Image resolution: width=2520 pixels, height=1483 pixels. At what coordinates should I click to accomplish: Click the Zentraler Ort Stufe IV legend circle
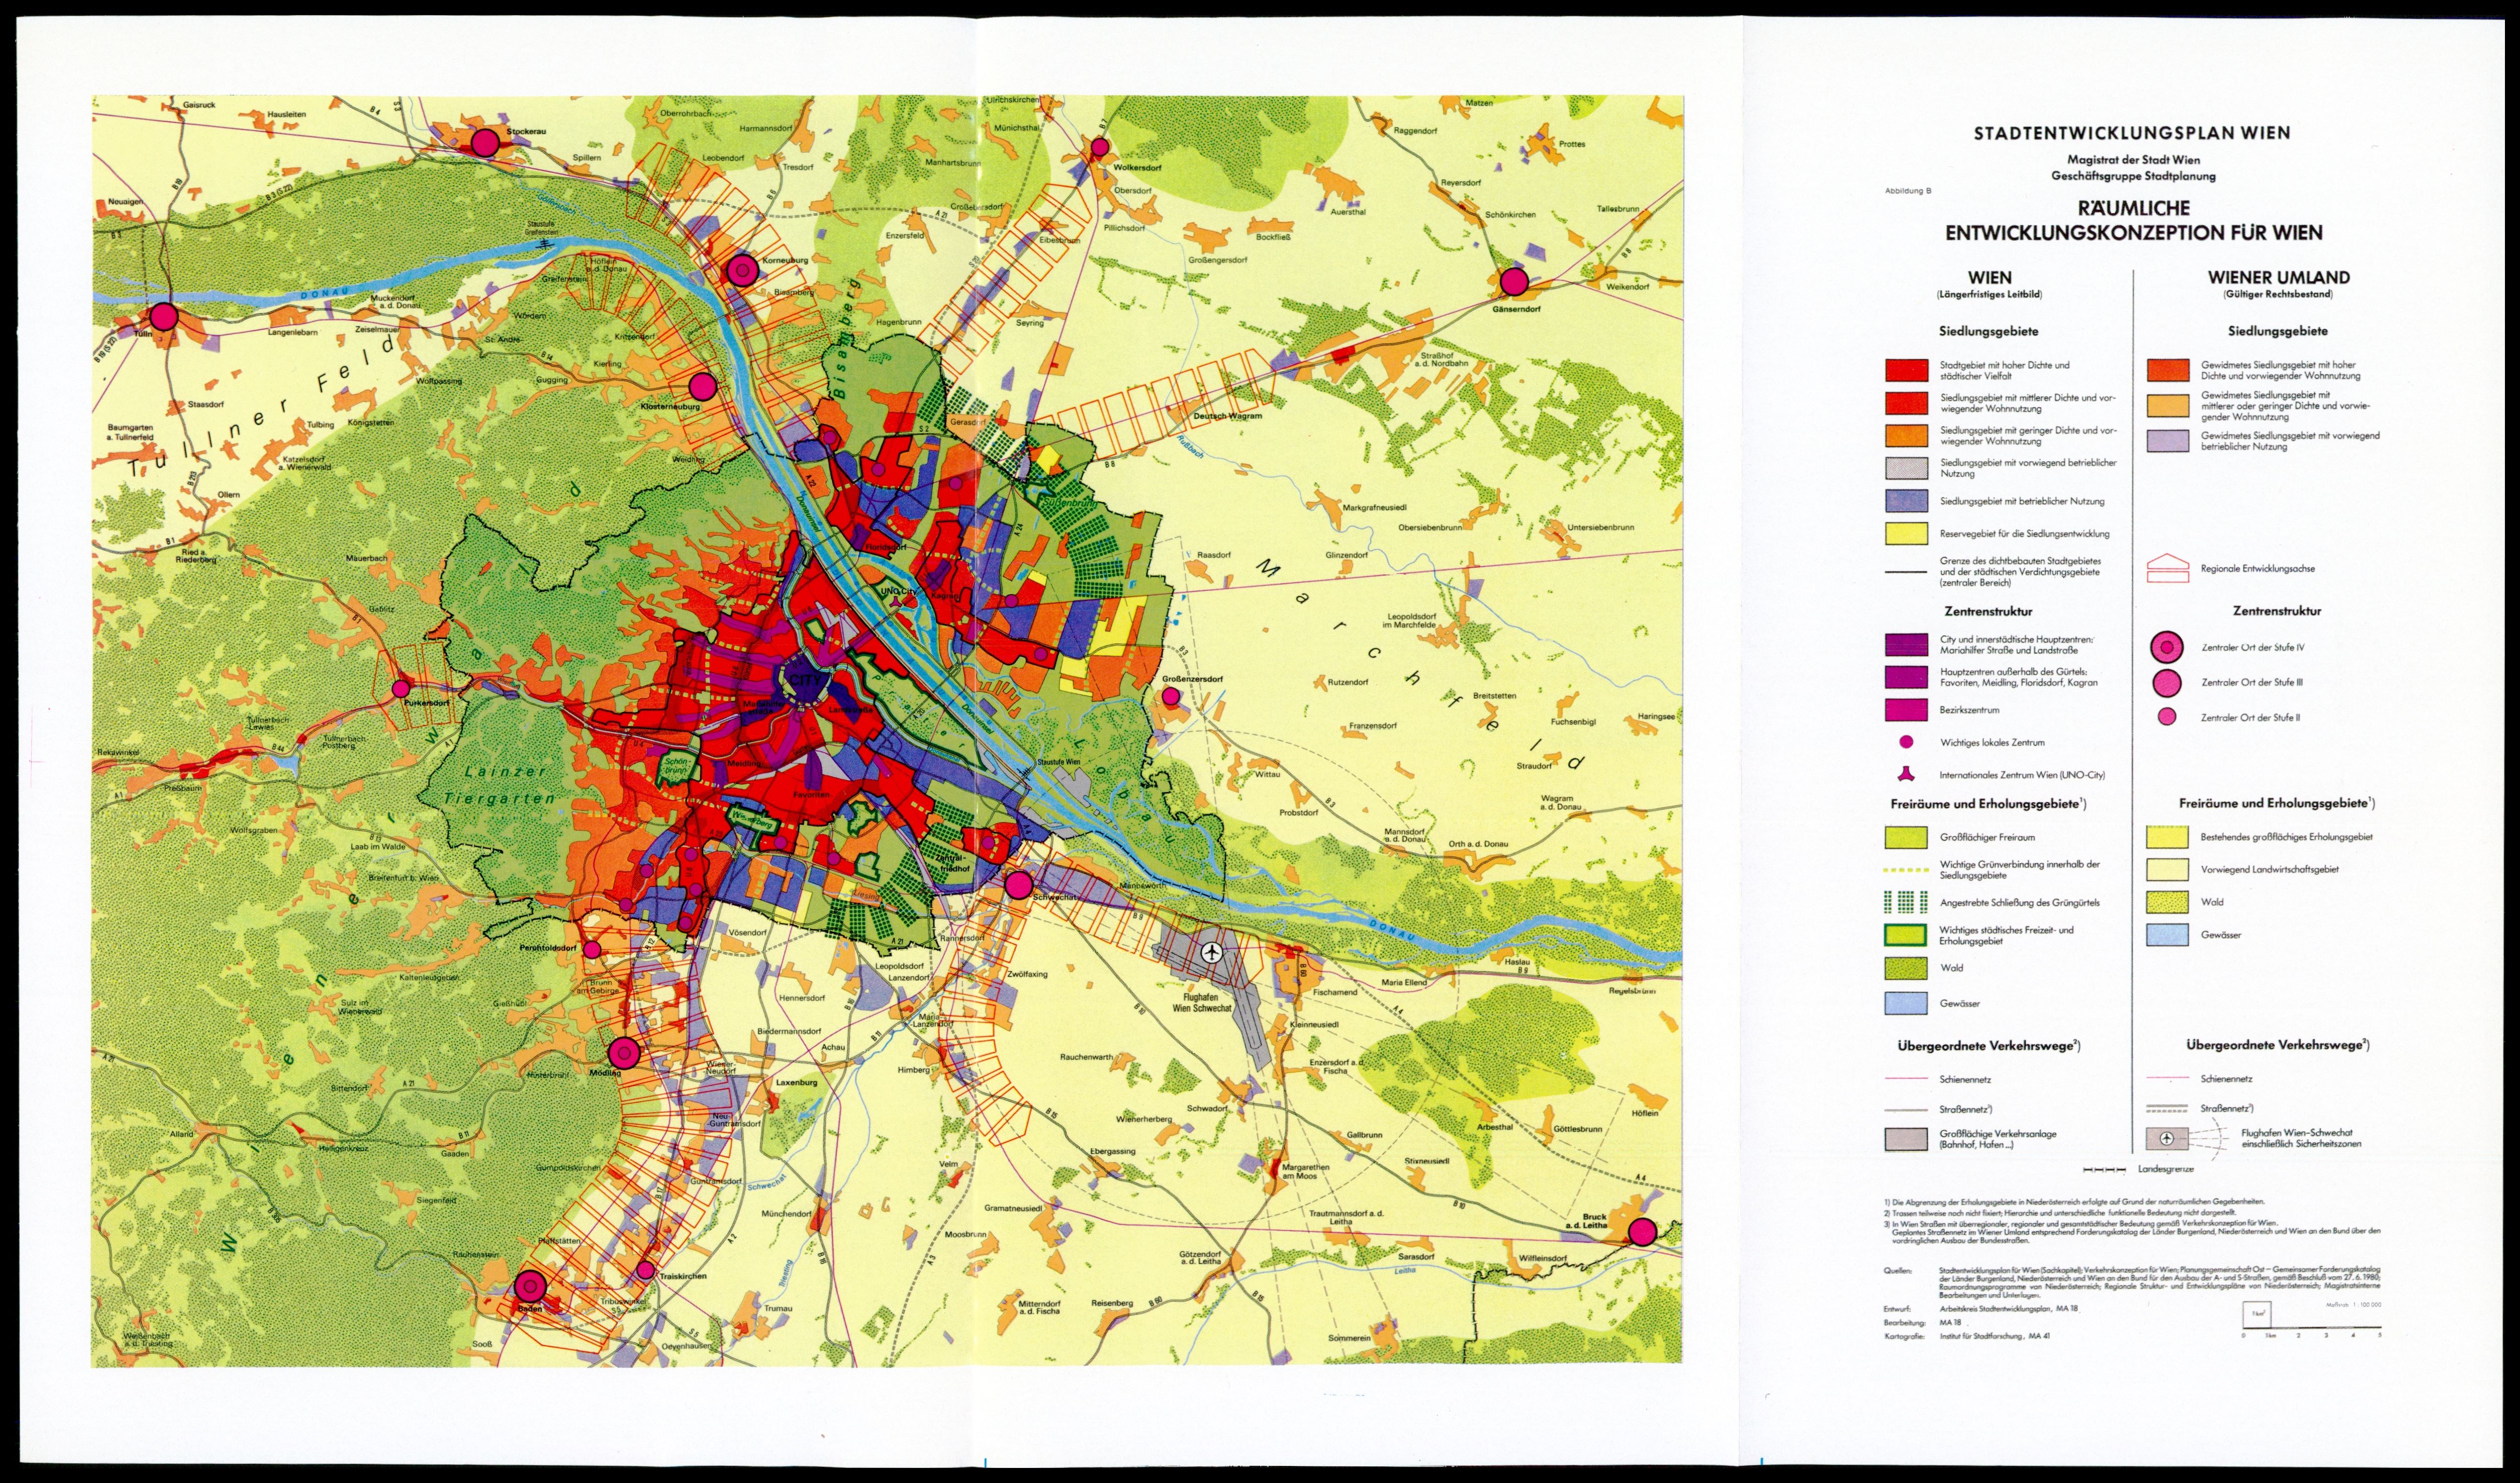(x=2166, y=648)
